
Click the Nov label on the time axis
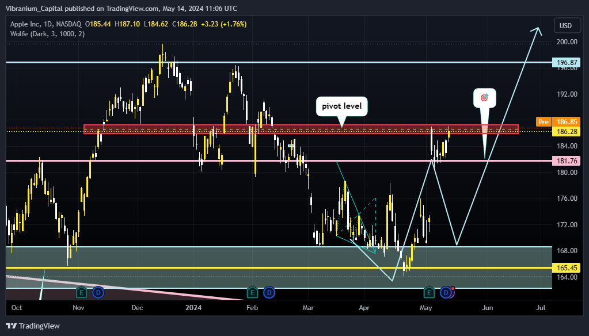78,307
